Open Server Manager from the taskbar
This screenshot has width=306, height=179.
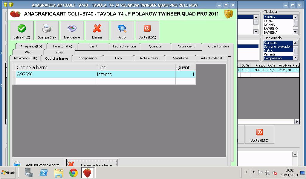pos(29,172)
